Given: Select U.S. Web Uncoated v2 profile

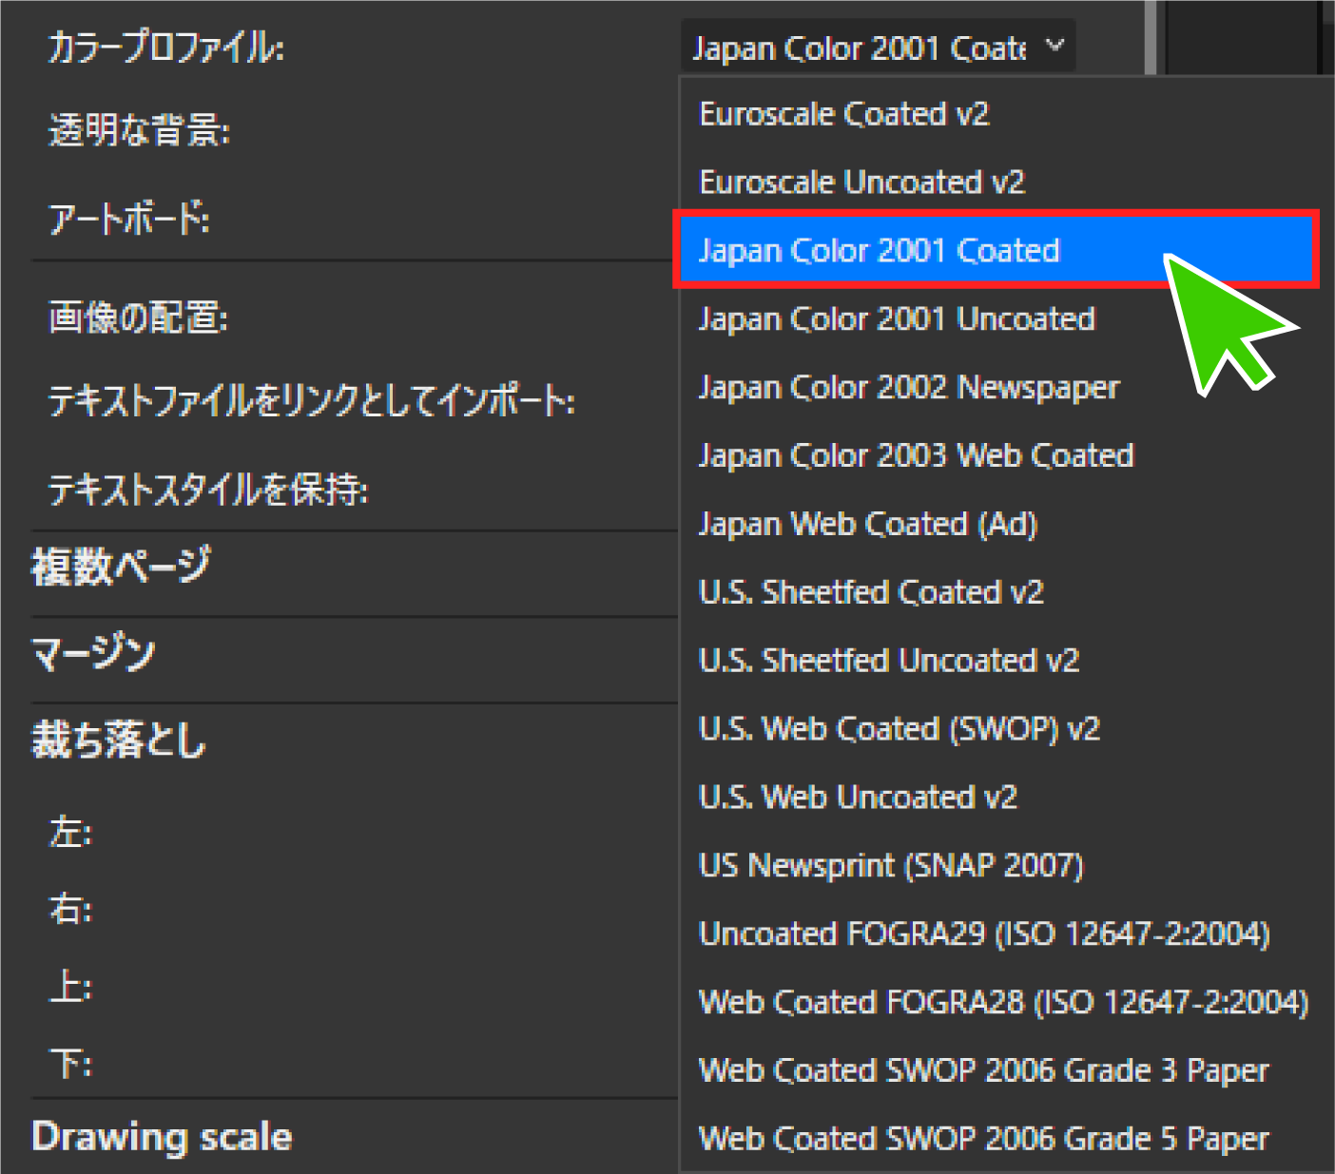Looking at the screenshot, I should (x=858, y=797).
